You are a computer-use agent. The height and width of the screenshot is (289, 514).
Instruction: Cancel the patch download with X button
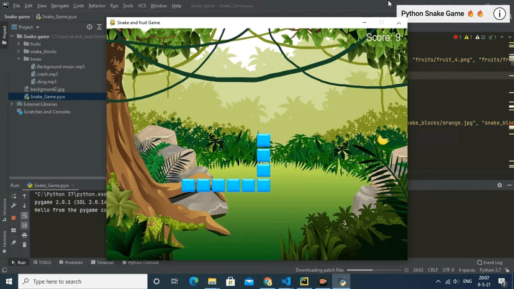pos(406,270)
